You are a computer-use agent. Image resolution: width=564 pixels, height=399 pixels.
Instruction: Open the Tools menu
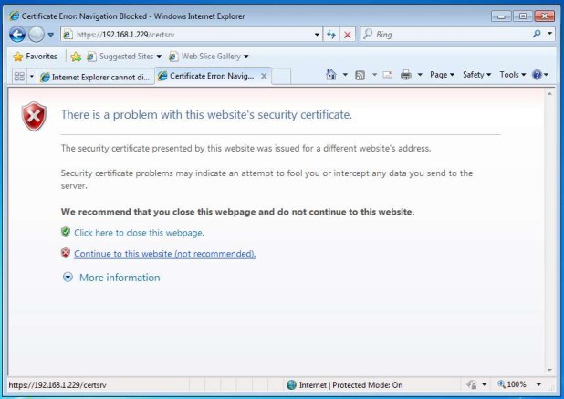(x=513, y=75)
